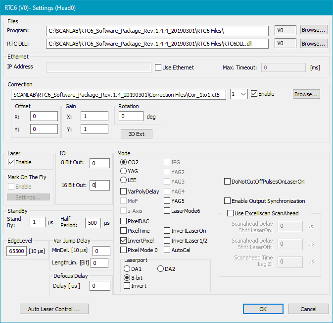Open Auto Laser Control settings
333x323 pixels.
(x=54, y=309)
